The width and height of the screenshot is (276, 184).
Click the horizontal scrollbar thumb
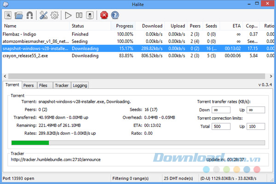[x=137, y=76]
